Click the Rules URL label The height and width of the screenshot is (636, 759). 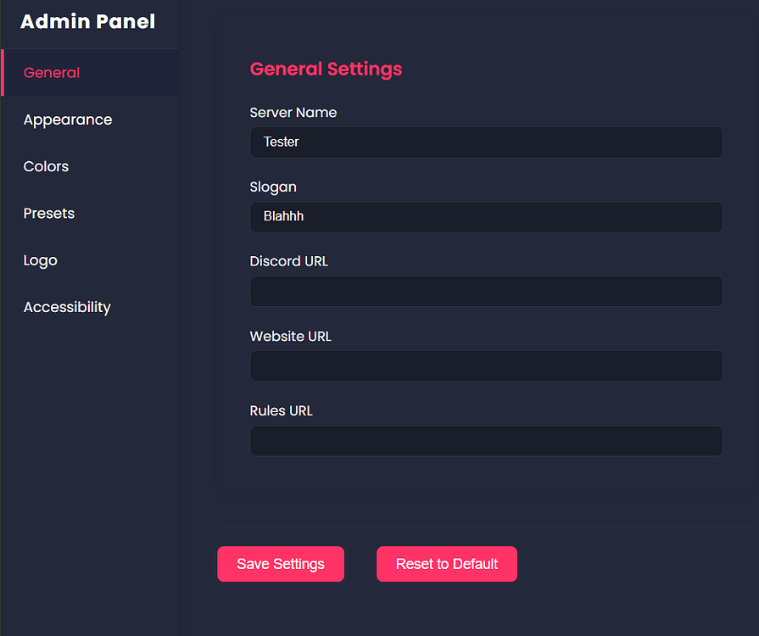click(282, 411)
